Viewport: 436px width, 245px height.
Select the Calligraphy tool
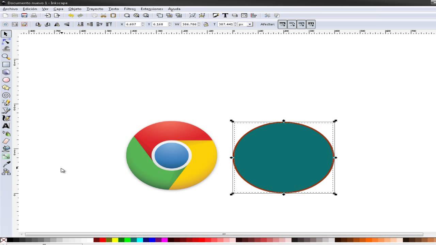coord(6,118)
